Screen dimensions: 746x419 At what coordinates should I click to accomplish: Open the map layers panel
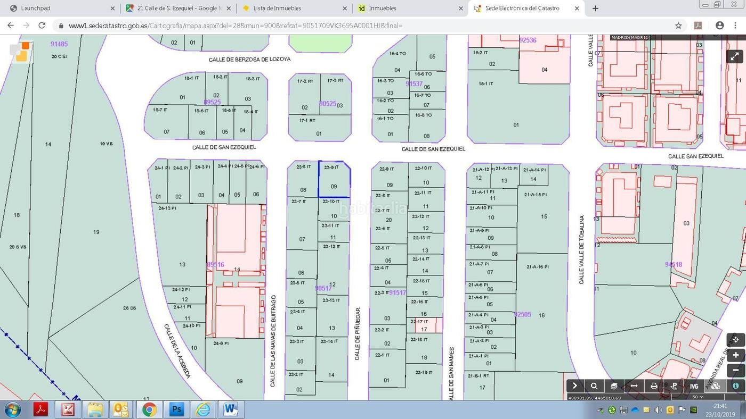point(614,386)
